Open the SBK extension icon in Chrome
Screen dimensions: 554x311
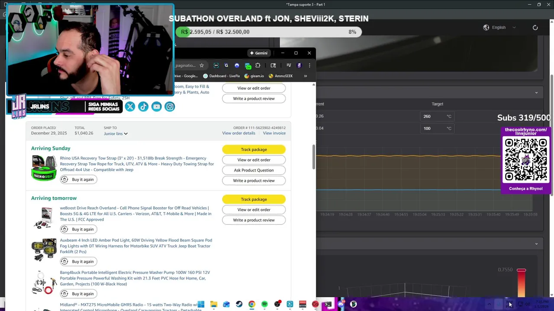click(216, 66)
